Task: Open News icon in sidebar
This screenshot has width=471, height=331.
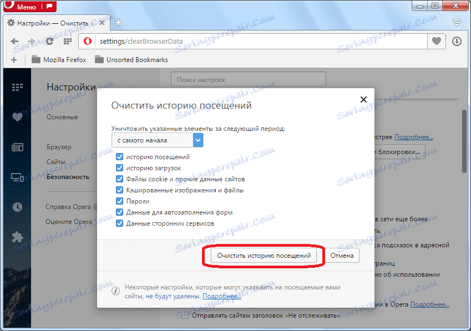Action: [17, 147]
